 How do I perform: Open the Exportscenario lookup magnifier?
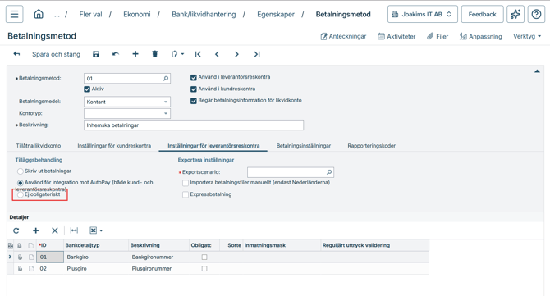329,172
